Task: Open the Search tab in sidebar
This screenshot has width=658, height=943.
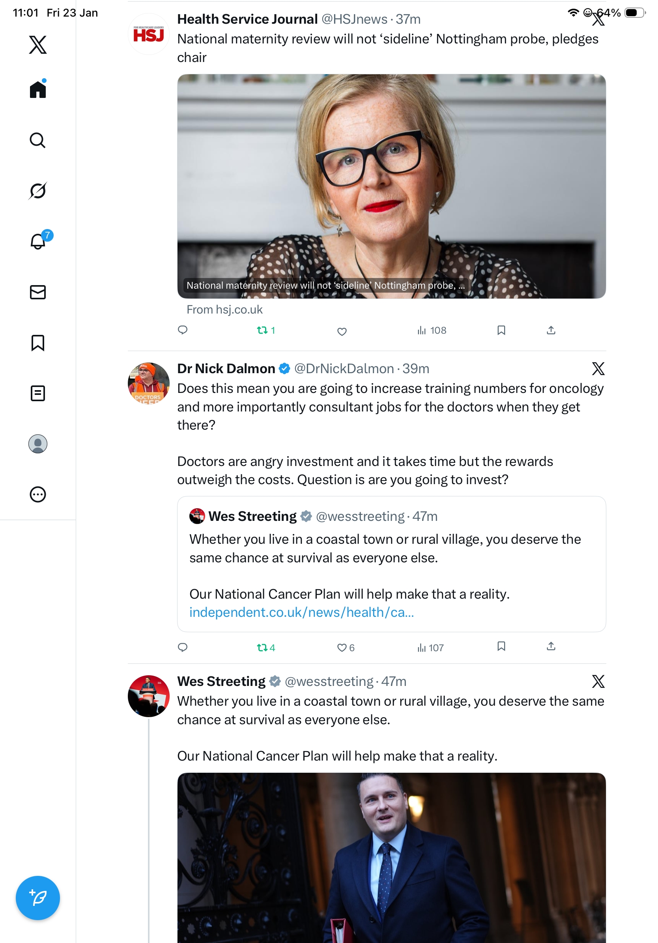Action: pos(37,141)
